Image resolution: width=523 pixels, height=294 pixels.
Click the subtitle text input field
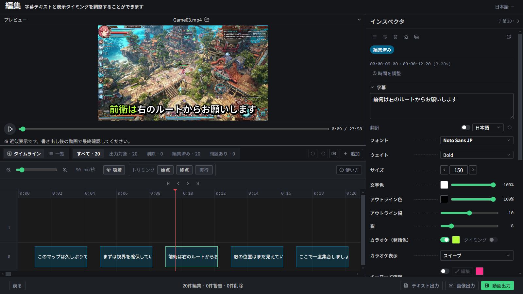pos(442,106)
